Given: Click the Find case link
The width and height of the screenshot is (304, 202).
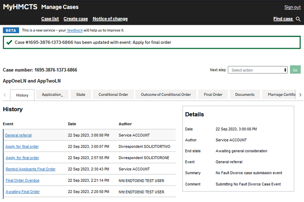Looking at the screenshot, I should tap(283, 19).
